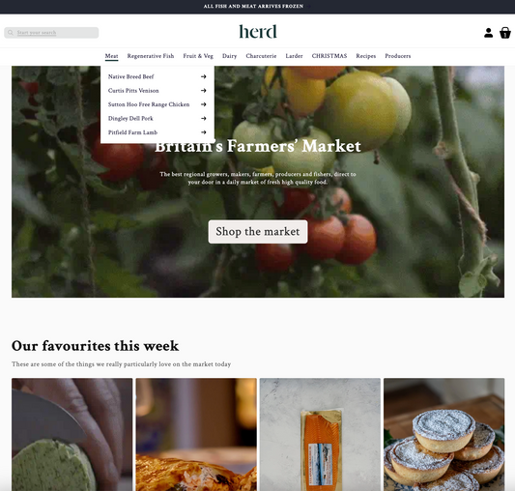Click arrow next to Dingley Dell Pork

(x=203, y=118)
